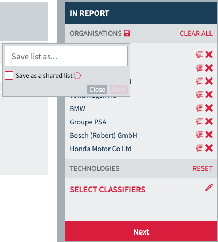Remove Groupe PSA from the report
Image resolution: width=218 pixels, height=242 pixels.
pos(209,121)
